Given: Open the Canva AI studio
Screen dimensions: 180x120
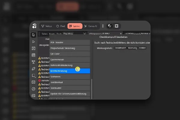Looking at the screenshot, I should click(x=91, y=26).
